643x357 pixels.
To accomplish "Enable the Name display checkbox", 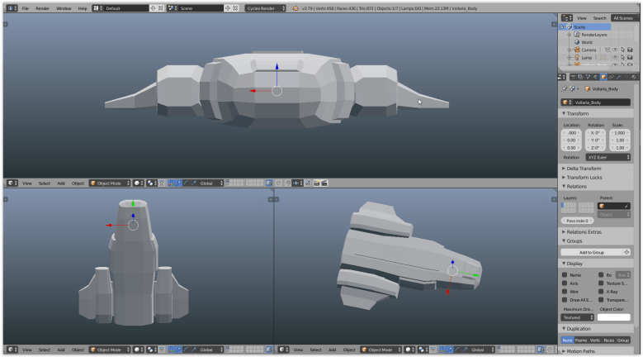I will click(565, 274).
